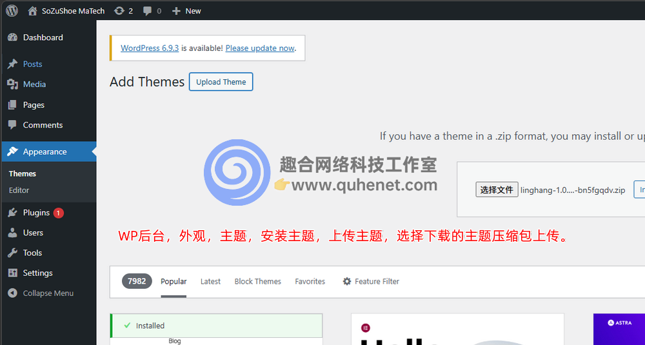This screenshot has height=345, width=645.
Task: Click the Tools wrench icon
Action: point(13,253)
